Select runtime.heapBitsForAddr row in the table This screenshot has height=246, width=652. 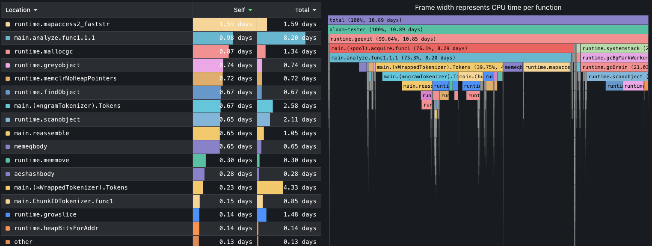click(161, 228)
